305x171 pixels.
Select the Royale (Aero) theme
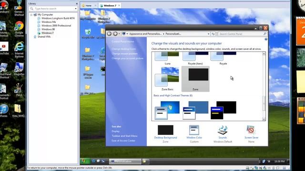click(x=195, y=58)
